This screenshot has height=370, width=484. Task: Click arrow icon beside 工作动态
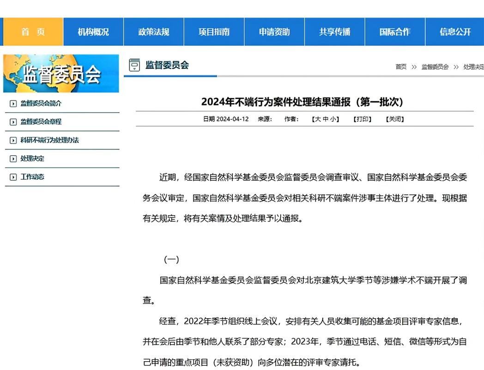pyautogui.click(x=13, y=177)
